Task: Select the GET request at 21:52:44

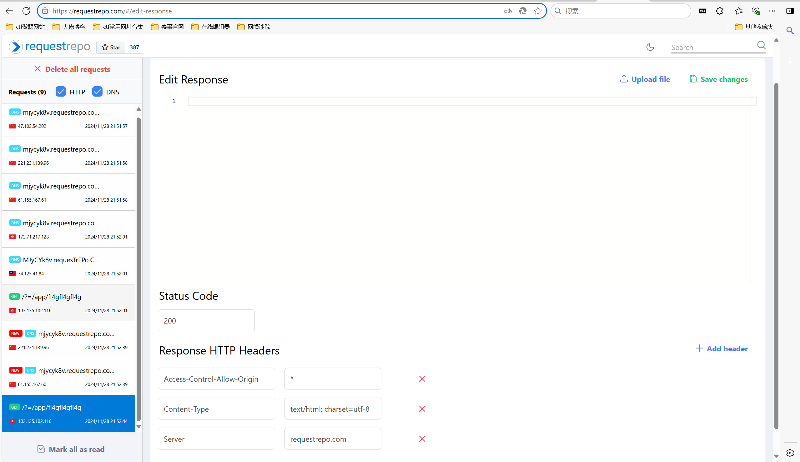Action: coord(68,414)
